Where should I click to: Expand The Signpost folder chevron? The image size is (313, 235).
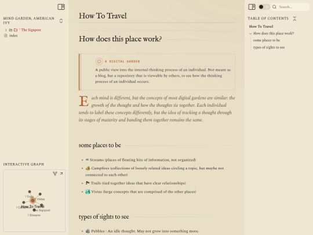(x=6, y=30)
